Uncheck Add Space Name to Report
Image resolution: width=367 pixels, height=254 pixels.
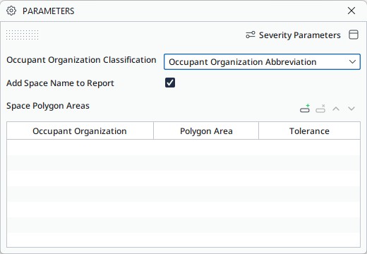click(x=170, y=83)
